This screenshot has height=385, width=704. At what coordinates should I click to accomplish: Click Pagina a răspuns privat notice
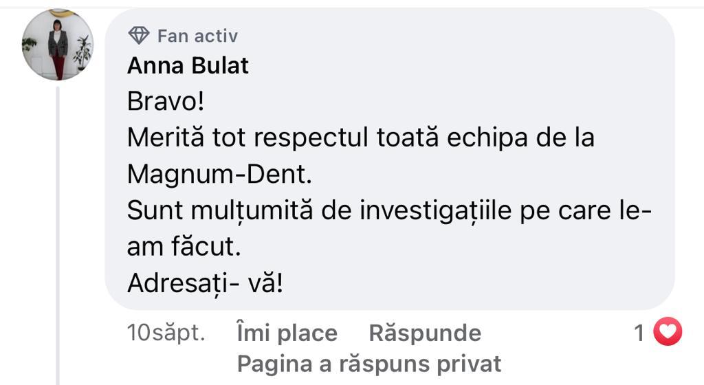point(369,364)
